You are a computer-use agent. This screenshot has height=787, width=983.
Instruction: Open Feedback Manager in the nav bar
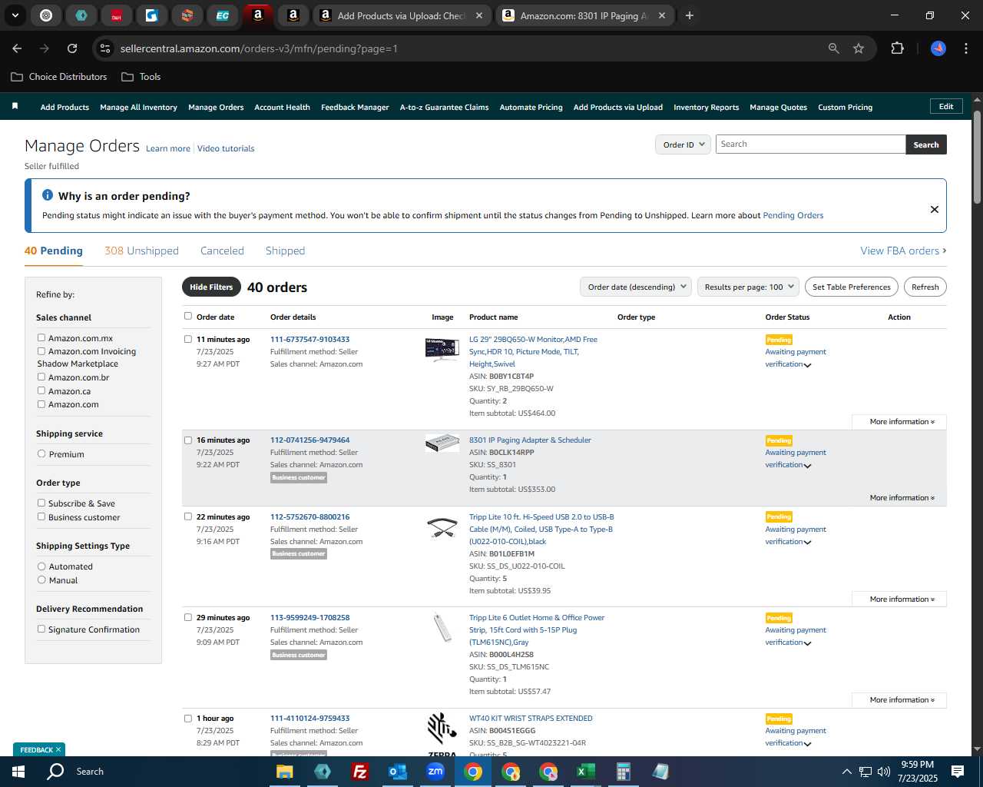coord(355,108)
